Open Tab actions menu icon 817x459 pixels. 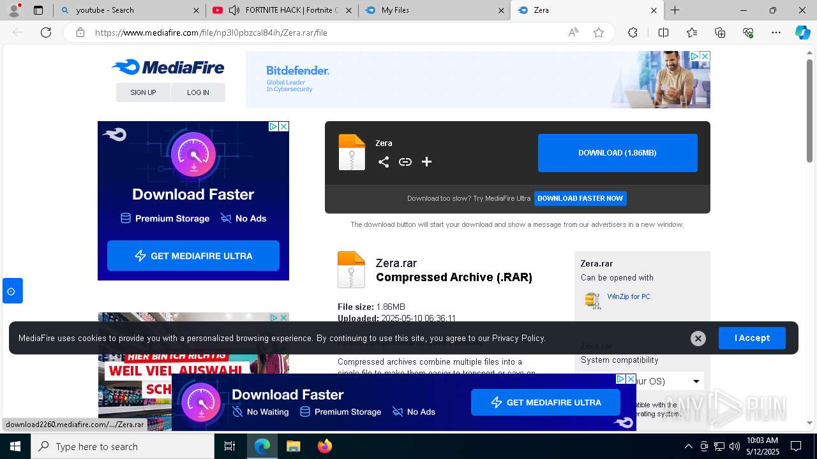click(38, 10)
